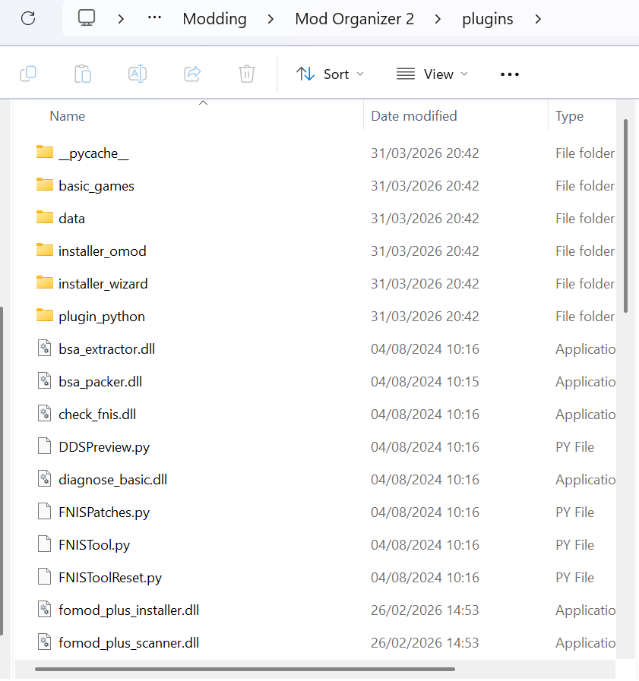639x681 pixels.
Task: Select the plugin_python folder icon
Action: tap(45, 315)
